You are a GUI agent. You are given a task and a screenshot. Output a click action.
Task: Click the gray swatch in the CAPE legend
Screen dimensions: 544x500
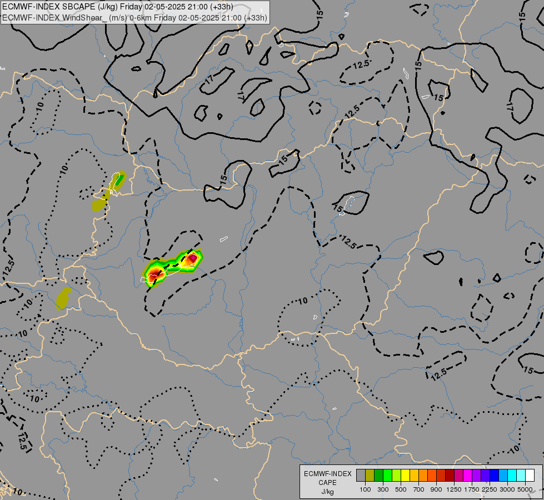click(361, 475)
